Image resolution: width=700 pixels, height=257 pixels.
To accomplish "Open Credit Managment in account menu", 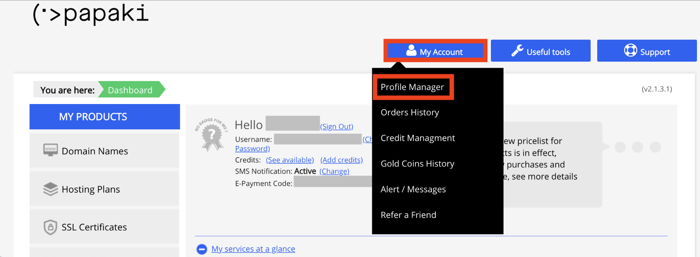I will tap(417, 138).
